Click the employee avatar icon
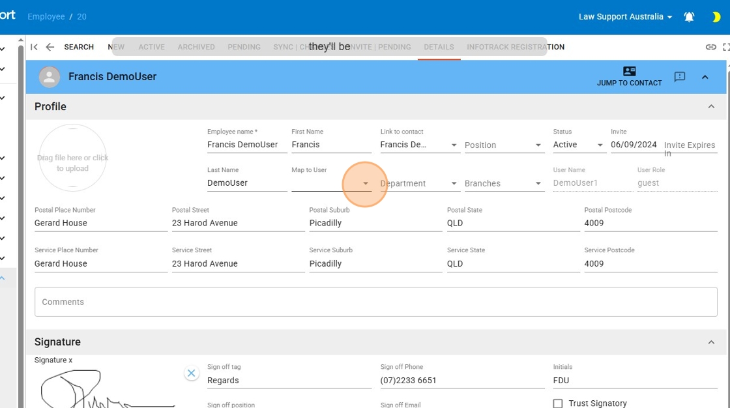This screenshot has height=408, width=730. pos(50,77)
